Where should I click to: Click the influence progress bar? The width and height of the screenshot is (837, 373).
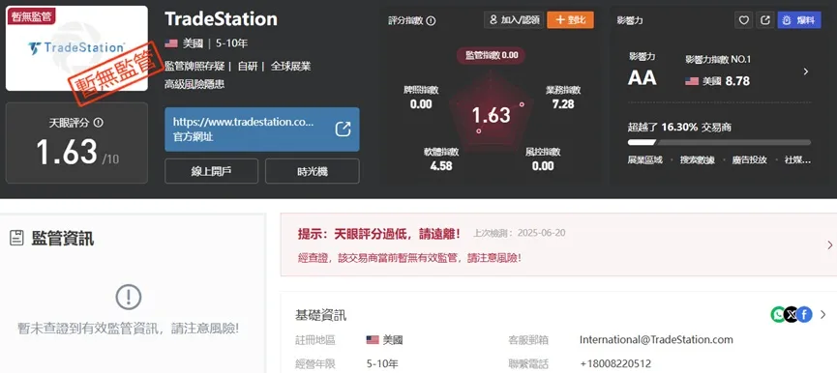coord(719,142)
